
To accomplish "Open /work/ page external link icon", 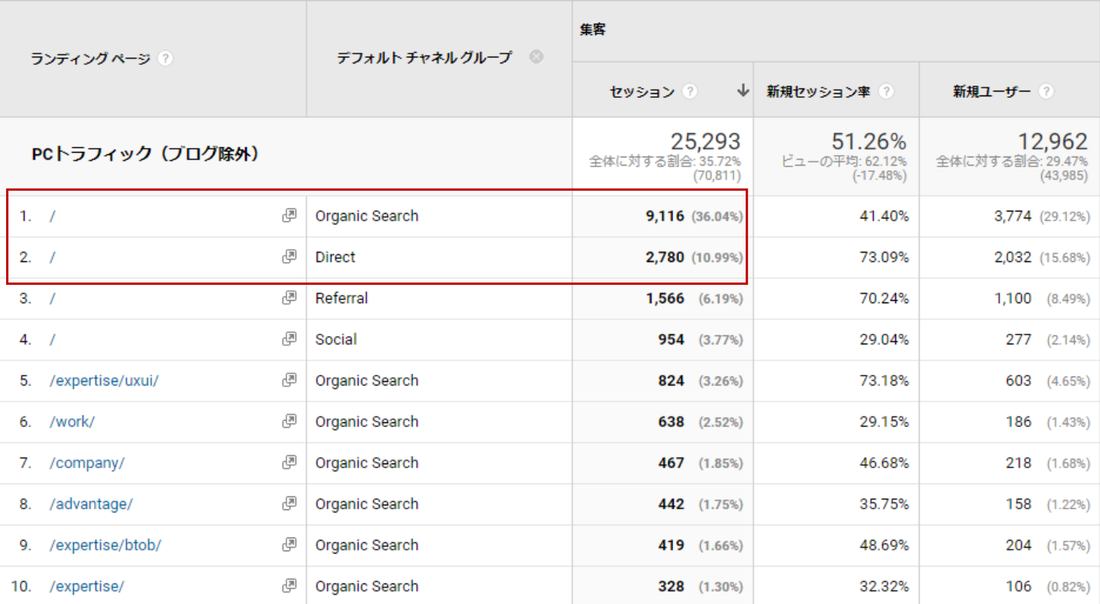I will tap(289, 422).
